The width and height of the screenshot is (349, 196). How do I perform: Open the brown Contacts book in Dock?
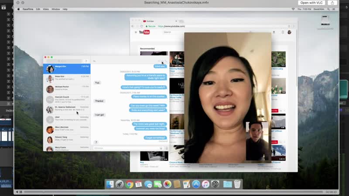177,184
